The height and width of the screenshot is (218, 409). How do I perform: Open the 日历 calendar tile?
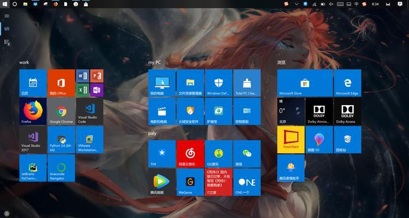[x=33, y=83]
